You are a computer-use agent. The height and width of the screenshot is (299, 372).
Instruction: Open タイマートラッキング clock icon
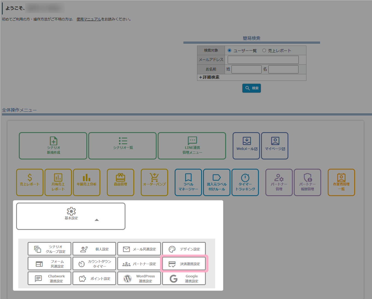pyautogui.click(x=245, y=177)
